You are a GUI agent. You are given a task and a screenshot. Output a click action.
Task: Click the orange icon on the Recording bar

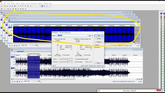click(99, 91)
